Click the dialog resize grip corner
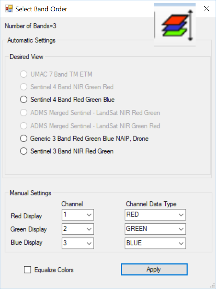The width and height of the screenshot is (216, 289). [212, 285]
